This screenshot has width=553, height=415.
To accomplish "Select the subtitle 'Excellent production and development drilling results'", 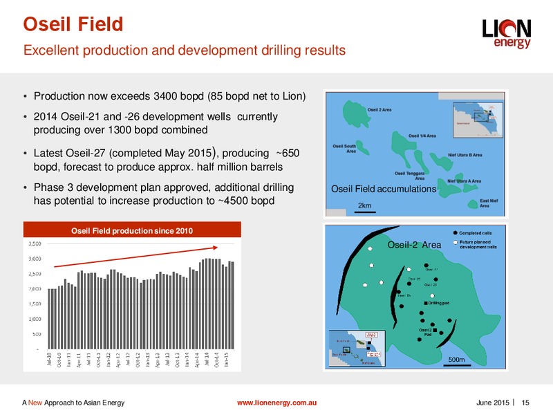I will click(185, 50).
